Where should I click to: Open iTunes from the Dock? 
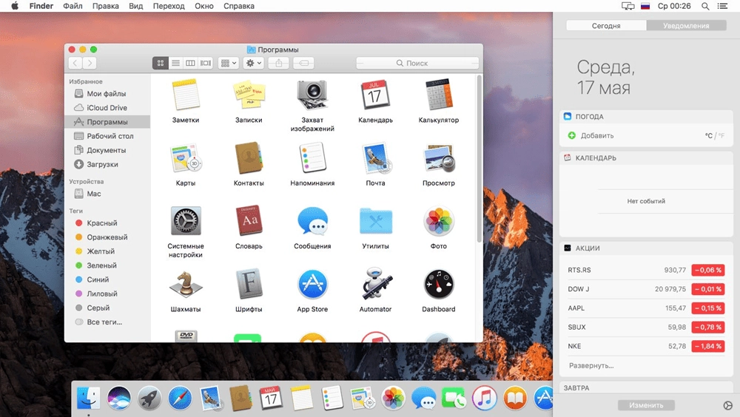(484, 399)
